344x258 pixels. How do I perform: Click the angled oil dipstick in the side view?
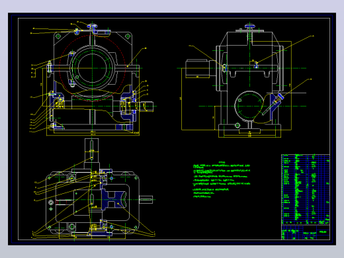273,105
